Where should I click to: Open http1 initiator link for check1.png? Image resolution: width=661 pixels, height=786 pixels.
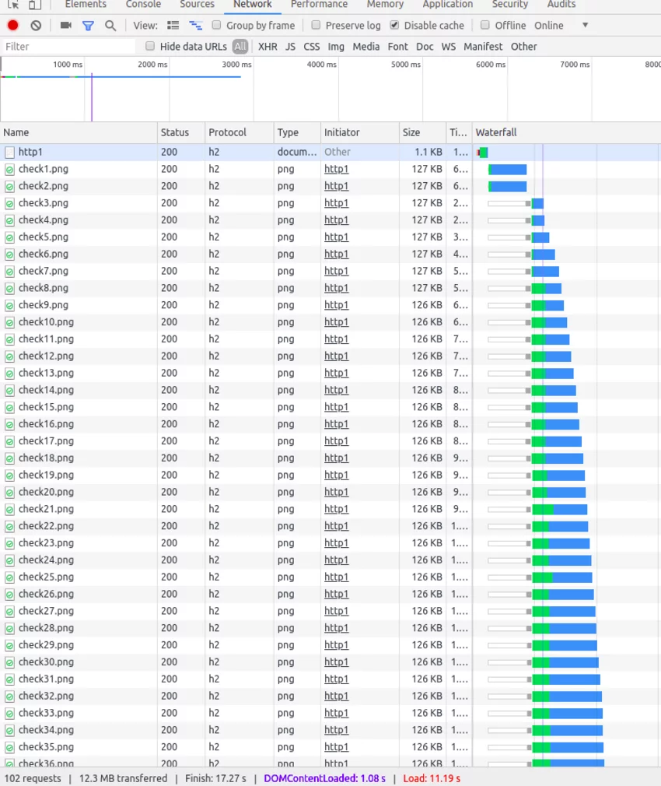[336, 170]
